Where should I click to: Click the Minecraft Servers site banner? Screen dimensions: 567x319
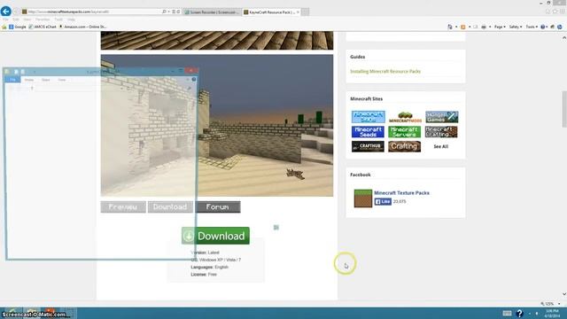coord(404,132)
